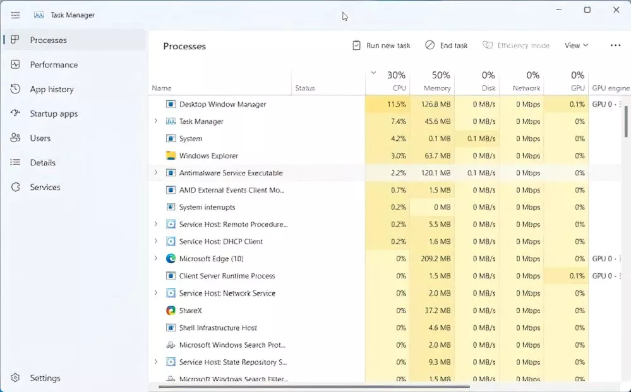
Task: Select the System process row name
Action: (x=190, y=139)
